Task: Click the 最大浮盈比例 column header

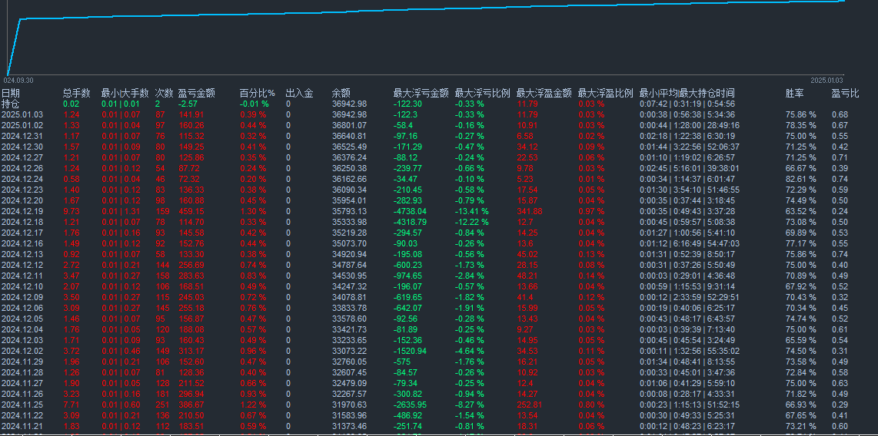Action: [605, 93]
